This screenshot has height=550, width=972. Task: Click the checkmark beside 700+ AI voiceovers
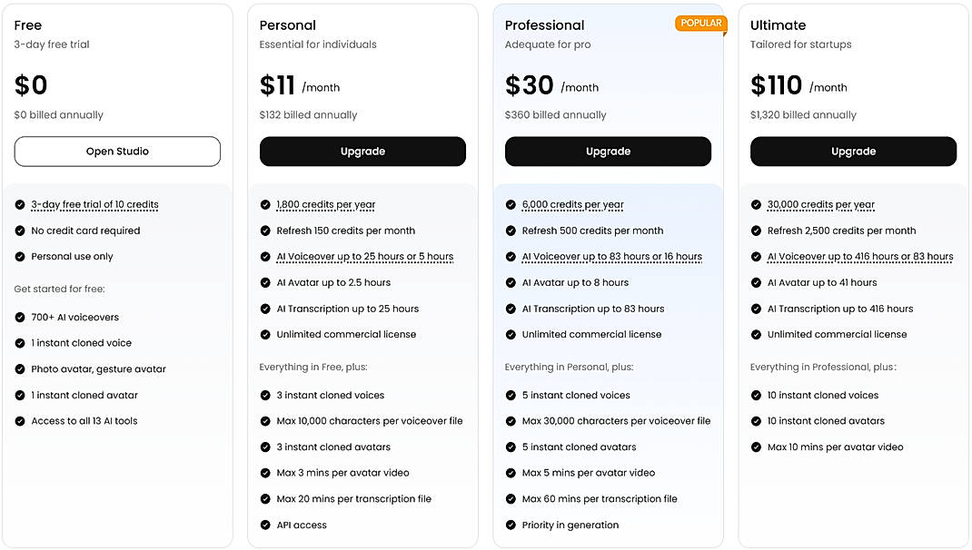point(20,317)
